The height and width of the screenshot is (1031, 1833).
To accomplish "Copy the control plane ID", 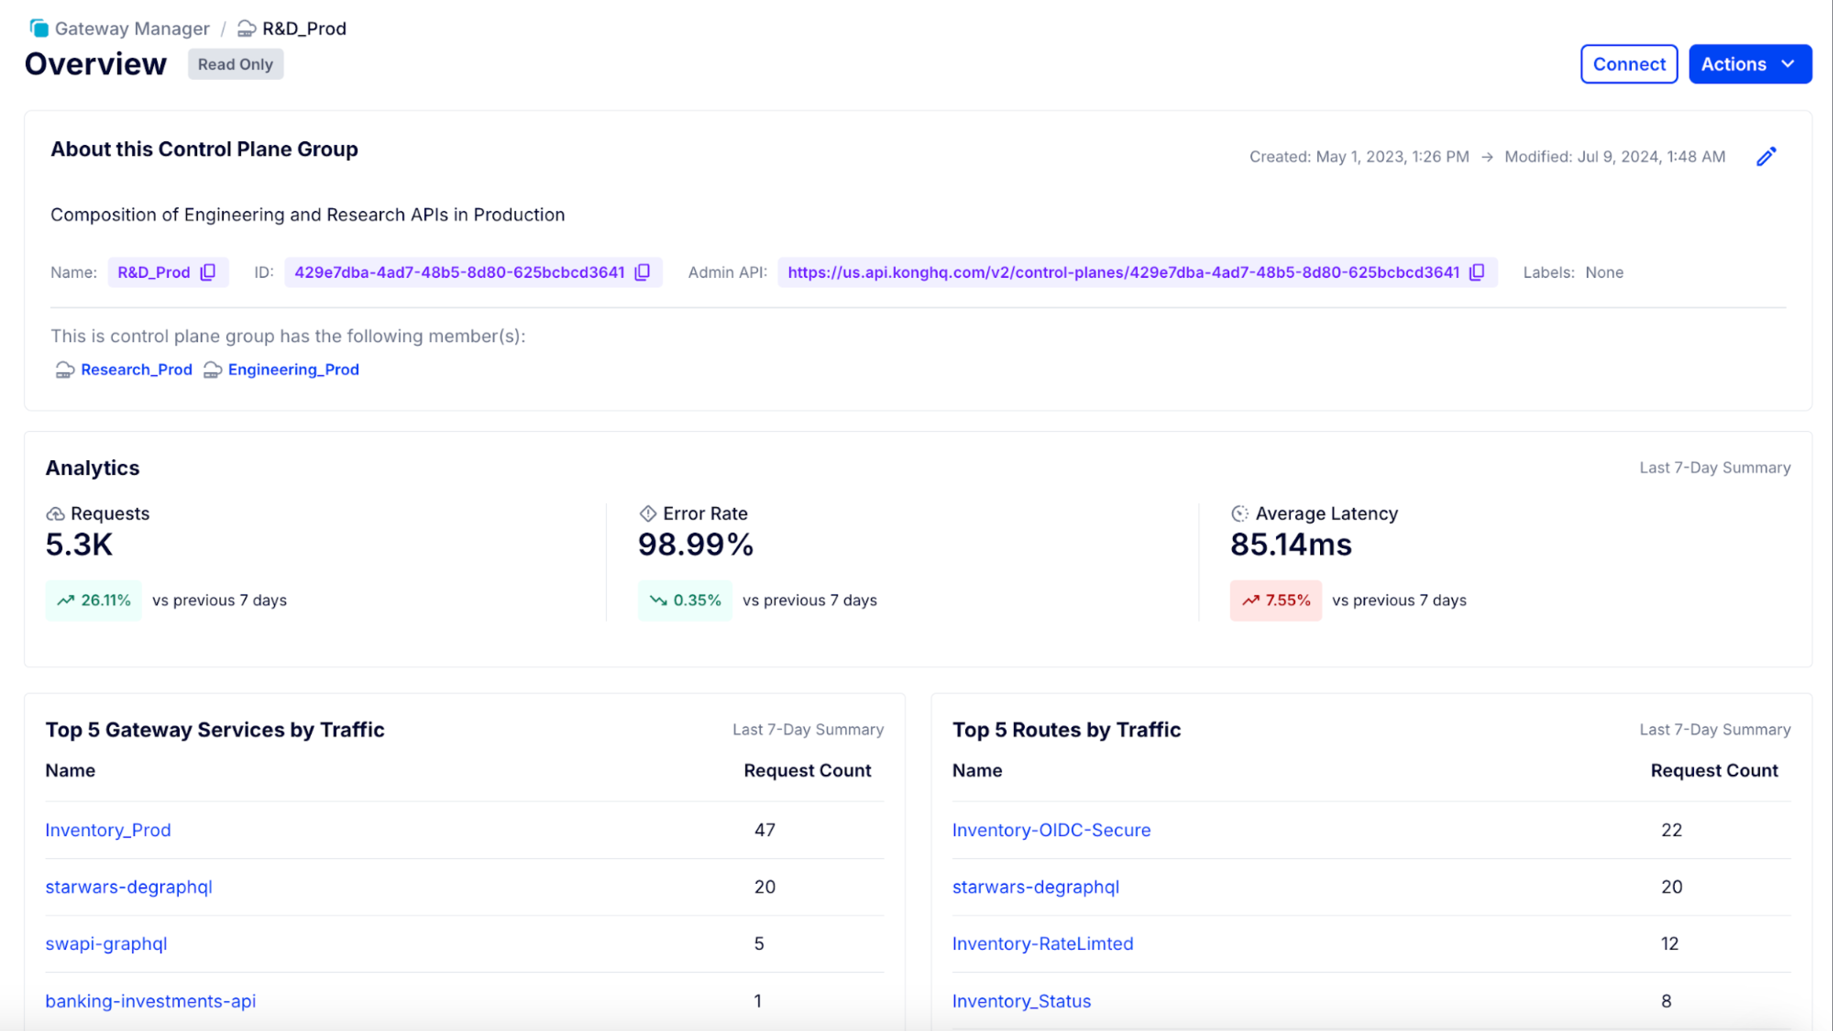I will 641,272.
